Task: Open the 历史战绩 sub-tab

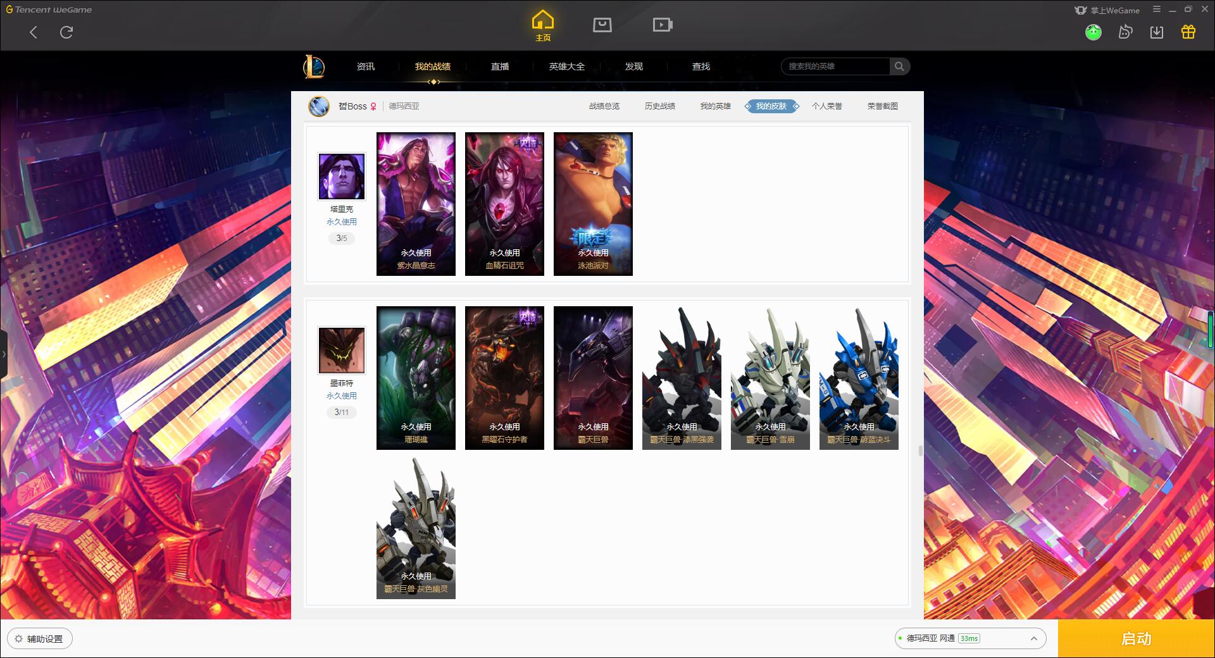Action: pyautogui.click(x=660, y=106)
